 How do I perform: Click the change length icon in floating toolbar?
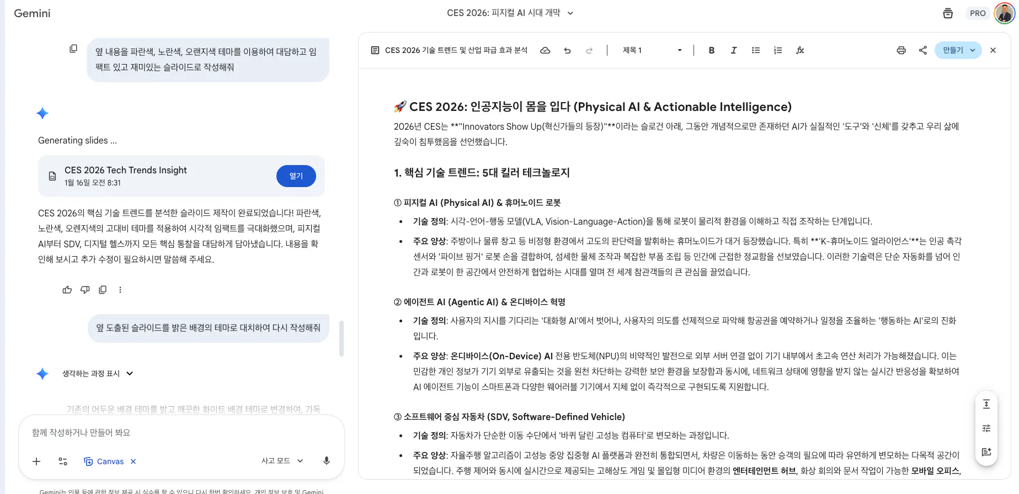986,404
